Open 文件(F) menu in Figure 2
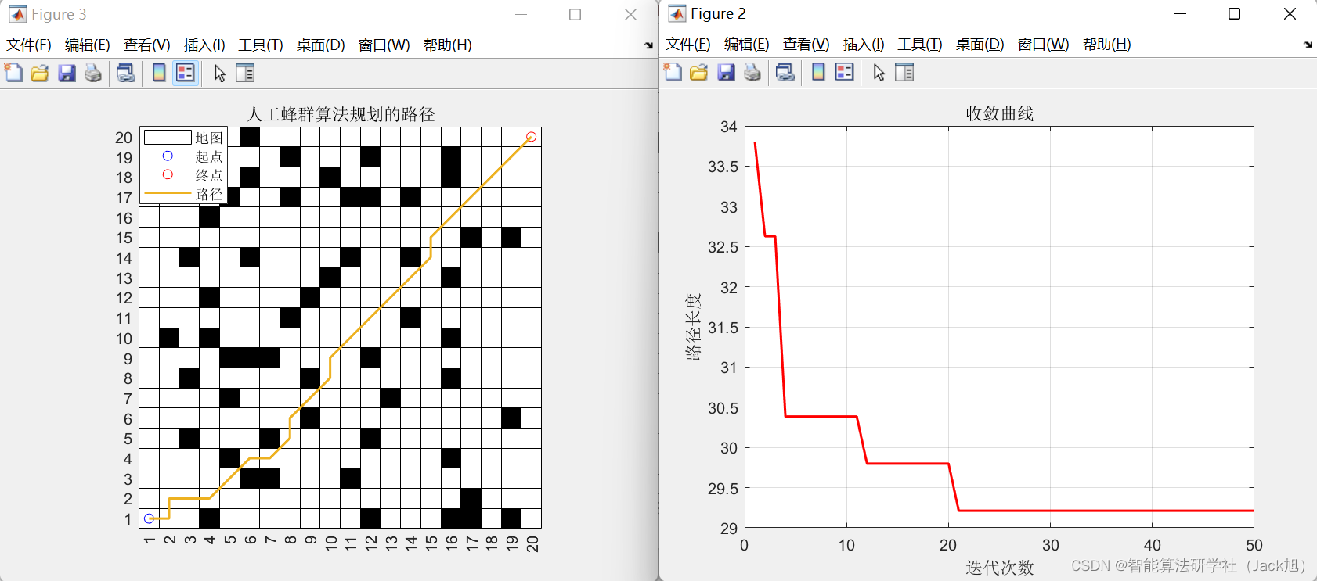Image resolution: width=1317 pixels, height=581 pixels. (x=688, y=44)
